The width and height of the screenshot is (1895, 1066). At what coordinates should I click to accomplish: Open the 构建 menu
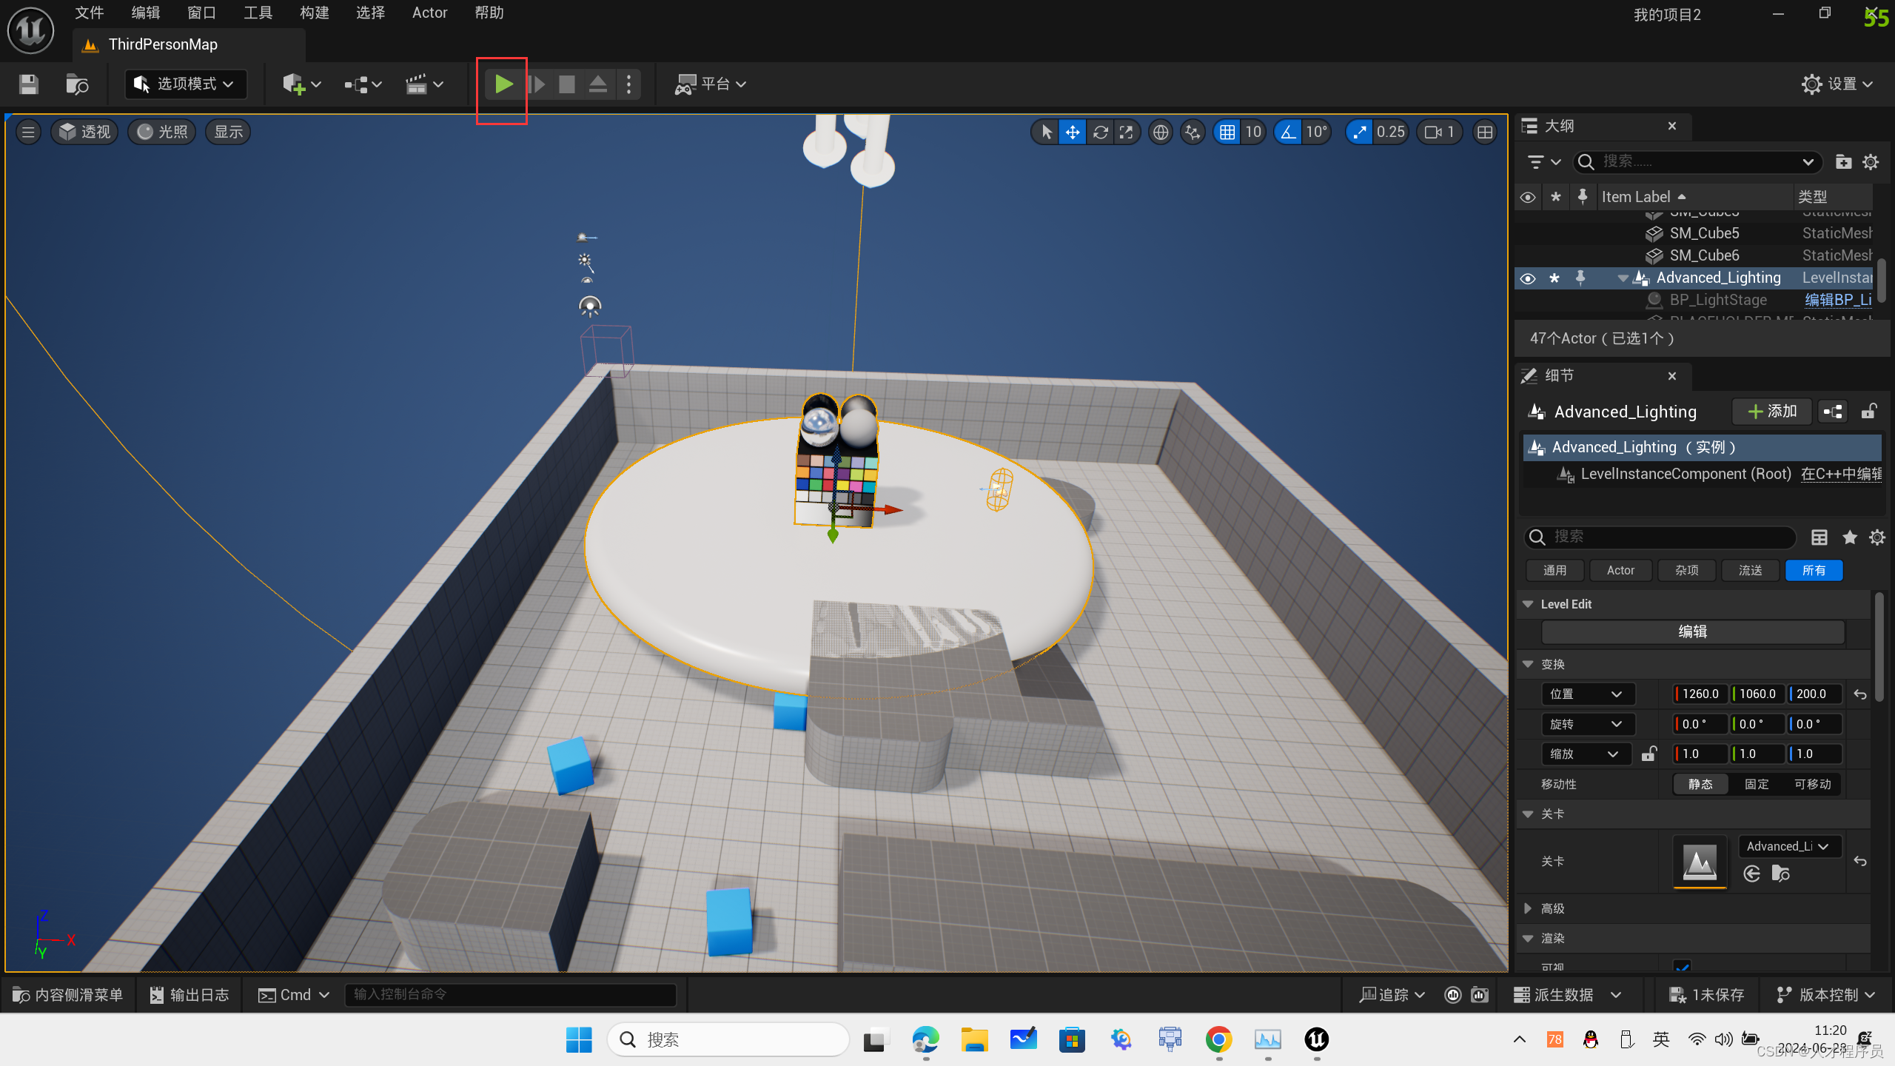(314, 13)
